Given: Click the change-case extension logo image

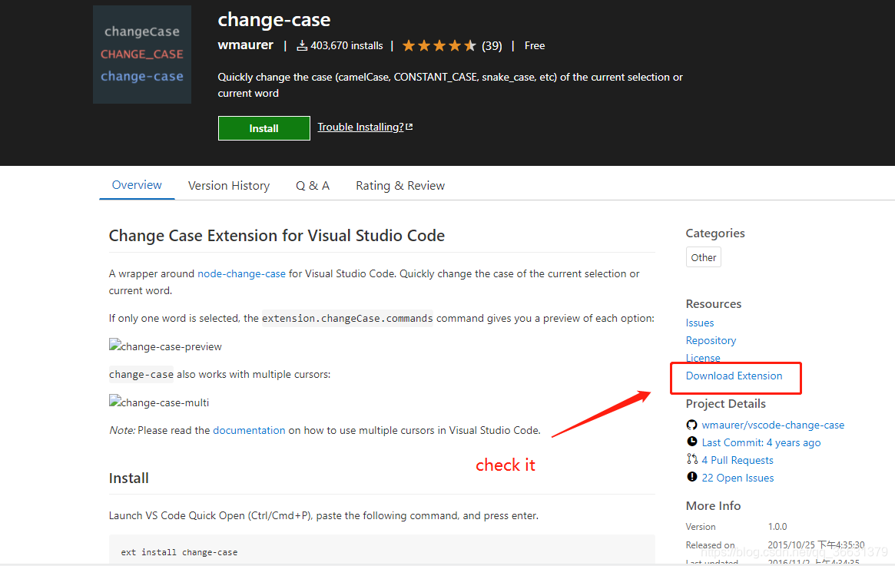Looking at the screenshot, I should click(141, 55).
